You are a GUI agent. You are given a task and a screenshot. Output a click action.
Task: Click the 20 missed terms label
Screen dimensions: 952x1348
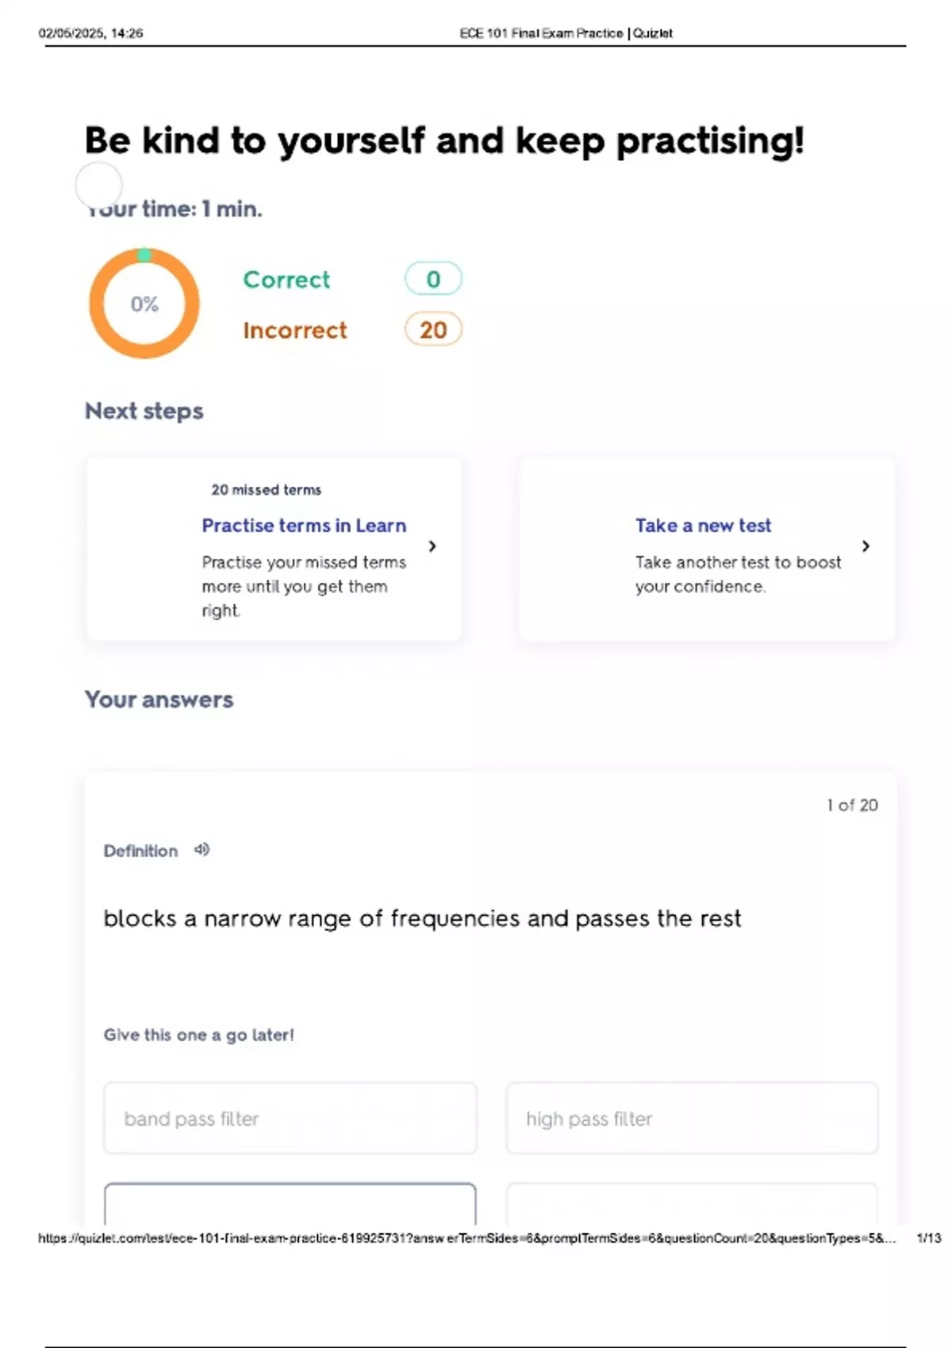coord(267,490)
